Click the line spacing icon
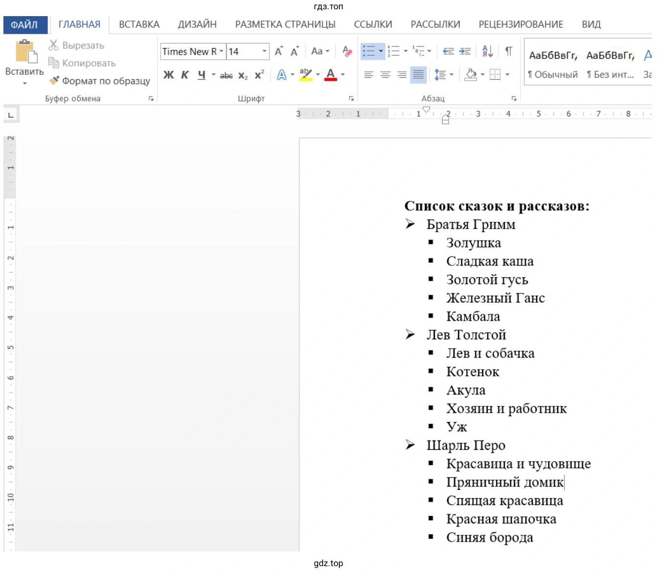The image size is (658, 573). pyautogui.click(x=440, y=75)
